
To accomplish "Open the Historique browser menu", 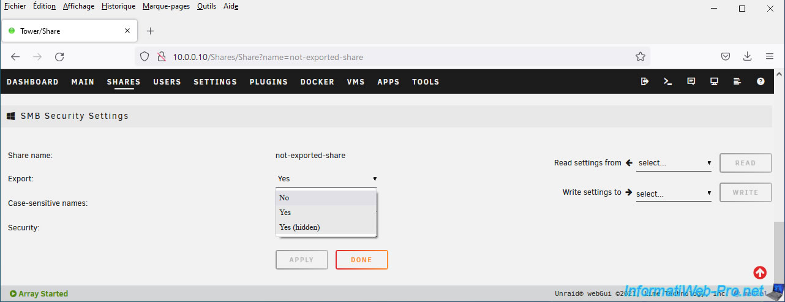I will click(x=119, y=6).
